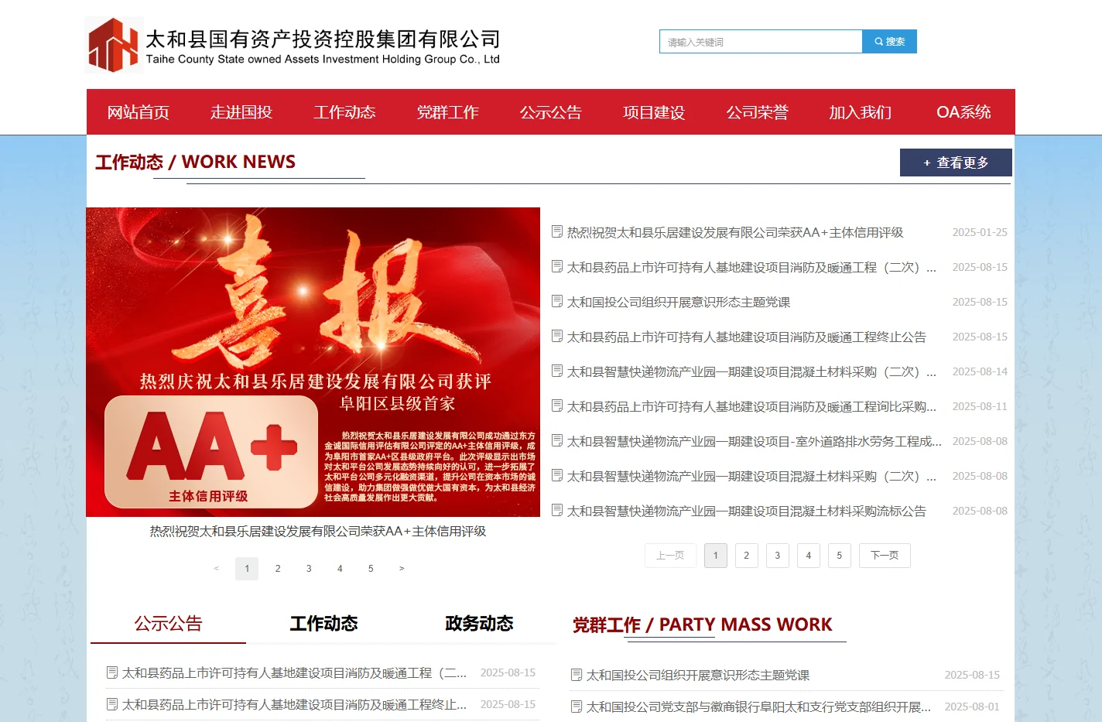Click date 2025-08-11 in the news list

click(980, 406)
